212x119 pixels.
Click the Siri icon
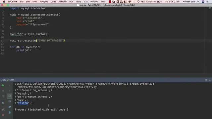[203, 2]
